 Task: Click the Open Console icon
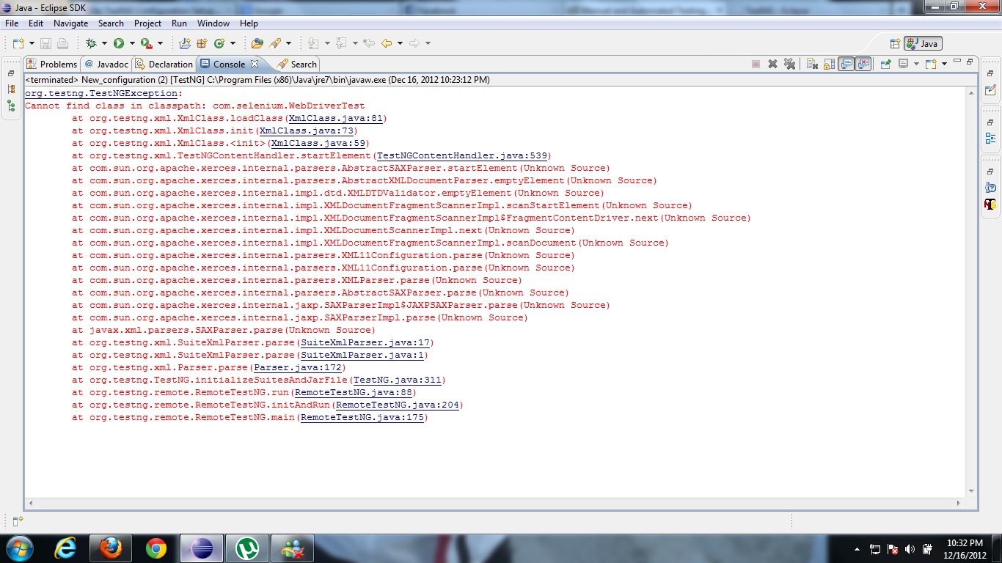click(x=931, y=64)
